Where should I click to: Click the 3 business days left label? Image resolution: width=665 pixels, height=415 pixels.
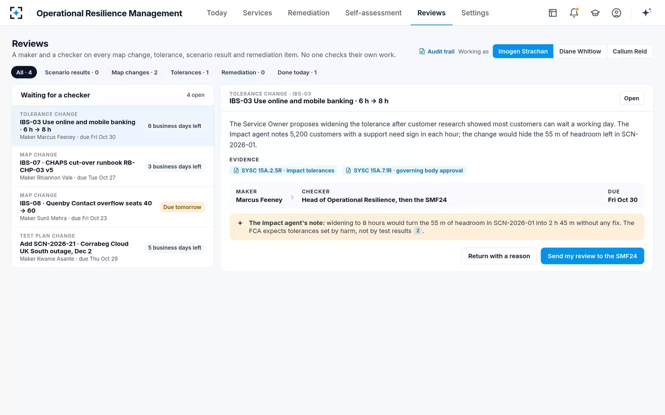click(x=175, y=166)
